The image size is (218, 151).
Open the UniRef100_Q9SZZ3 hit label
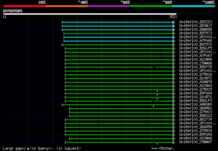(195, 22)
